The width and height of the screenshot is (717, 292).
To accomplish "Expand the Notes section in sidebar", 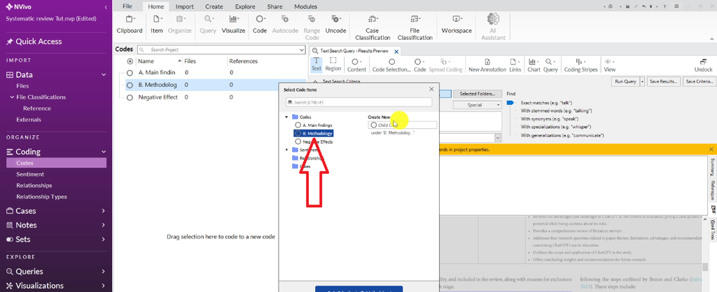I will pyautogui.click(x=104, y=225).
